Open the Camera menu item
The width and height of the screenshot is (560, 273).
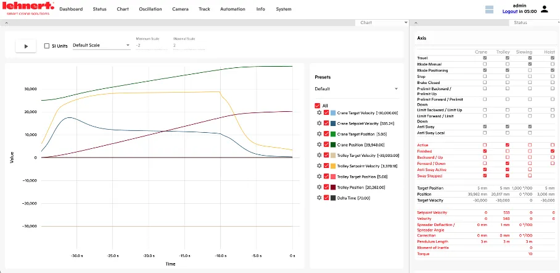point(180,9)
